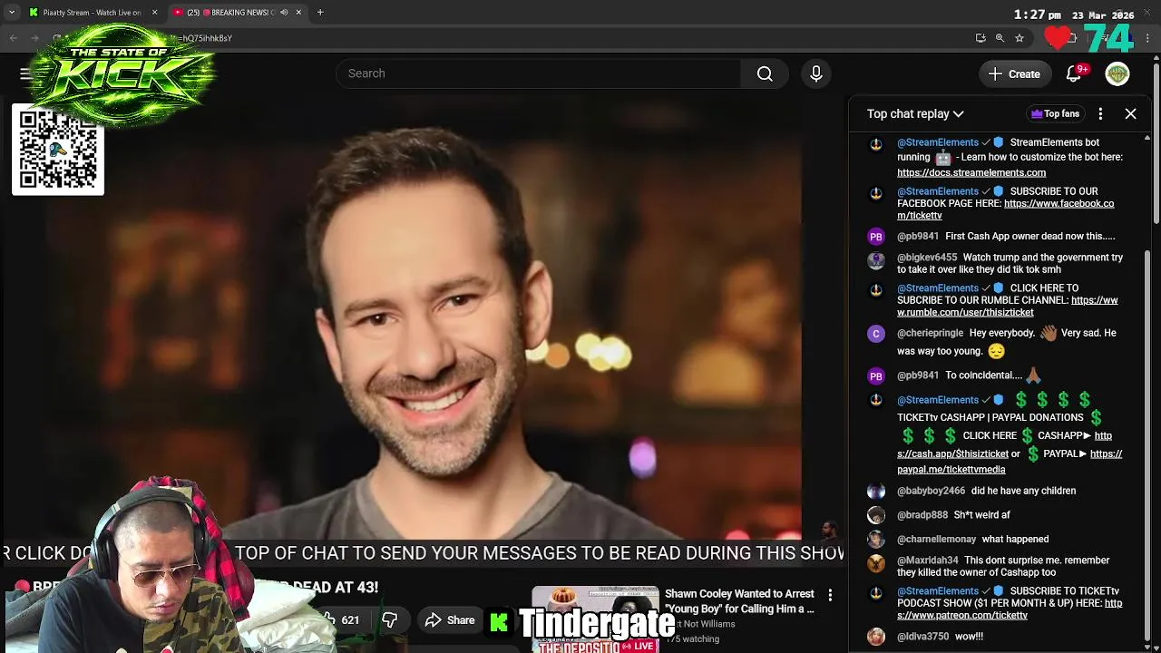The image size is (1161, 653).
Task: Click the Create button
Action: 1014,74
